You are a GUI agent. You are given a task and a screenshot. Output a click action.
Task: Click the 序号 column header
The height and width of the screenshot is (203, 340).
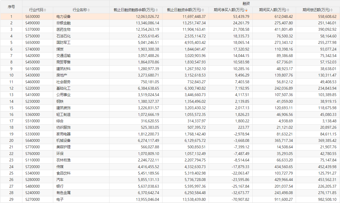[11, 7]
